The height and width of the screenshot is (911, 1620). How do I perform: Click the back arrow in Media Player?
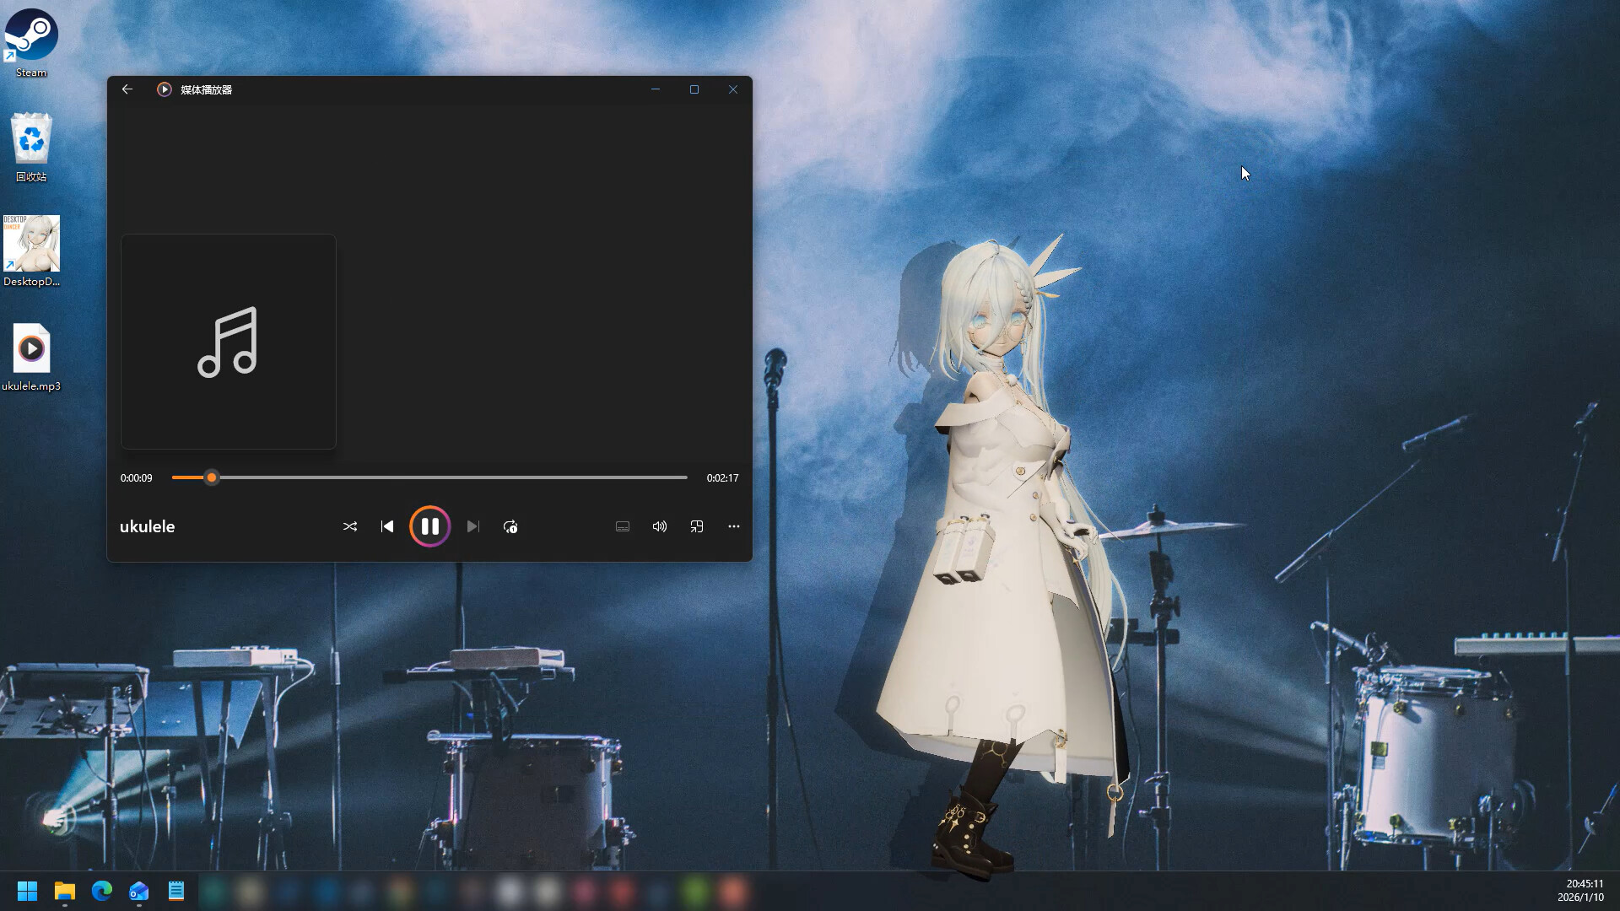click(x=127, y=89)
